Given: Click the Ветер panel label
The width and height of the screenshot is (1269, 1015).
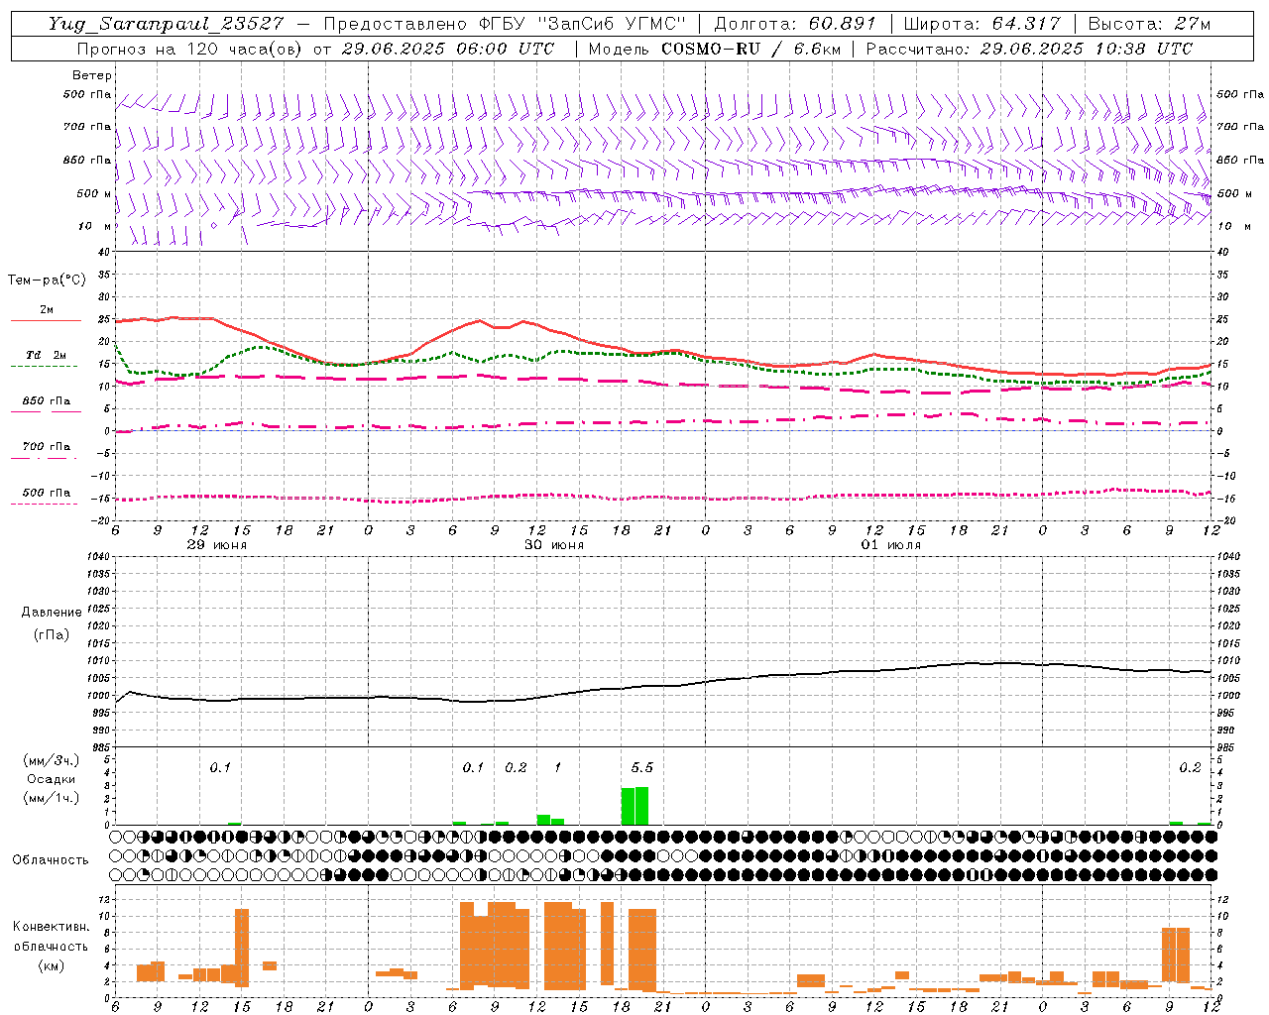Looking at the screenshot, I should click(x=92, y=75).
